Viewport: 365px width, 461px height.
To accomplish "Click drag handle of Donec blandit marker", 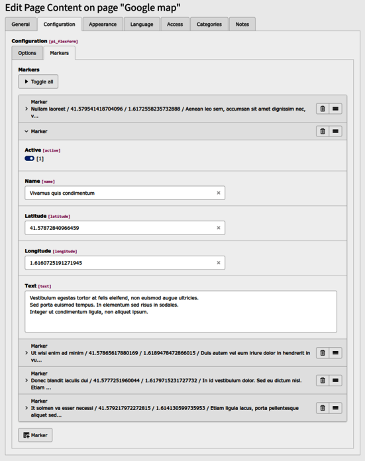I will [335, 380].
